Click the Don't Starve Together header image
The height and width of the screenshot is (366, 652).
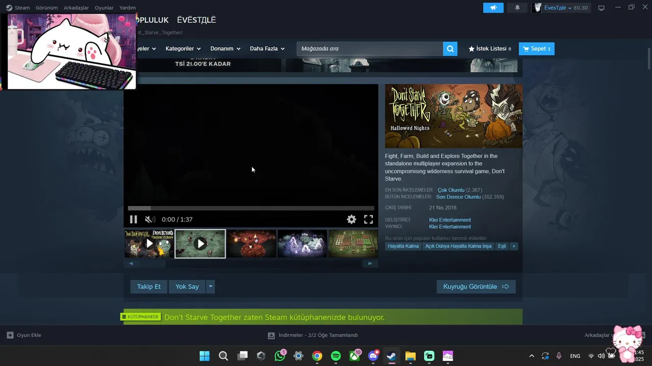pyautogui.click(x=453, y=116)
